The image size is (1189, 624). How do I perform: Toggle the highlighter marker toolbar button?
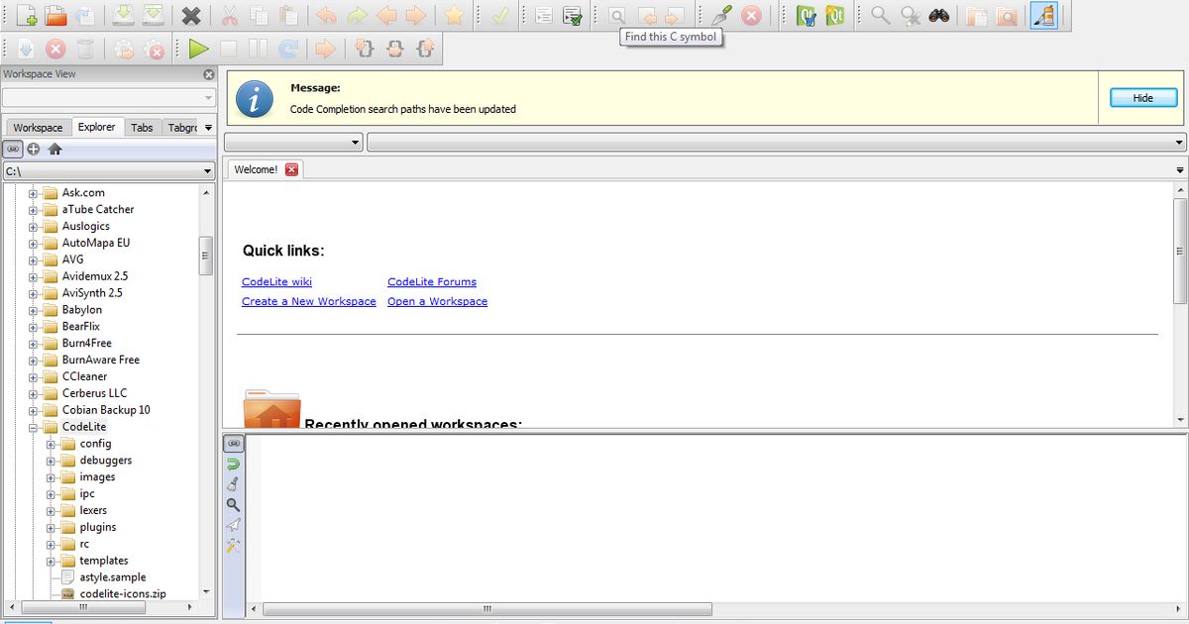(x=1043, y=16)
